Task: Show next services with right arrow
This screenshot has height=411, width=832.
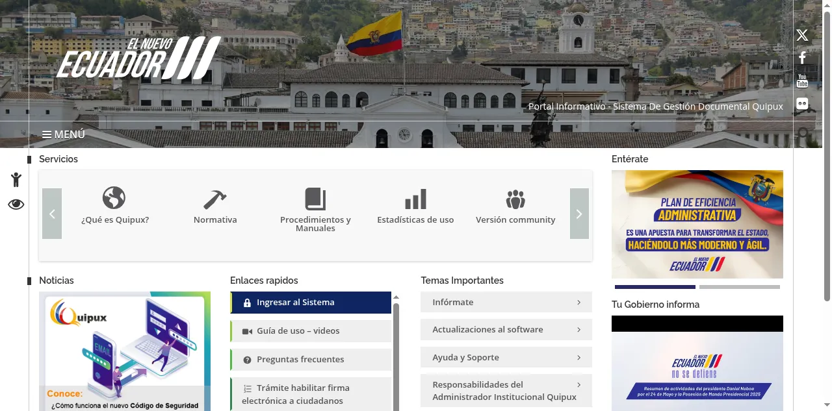Action: point(579,214)
